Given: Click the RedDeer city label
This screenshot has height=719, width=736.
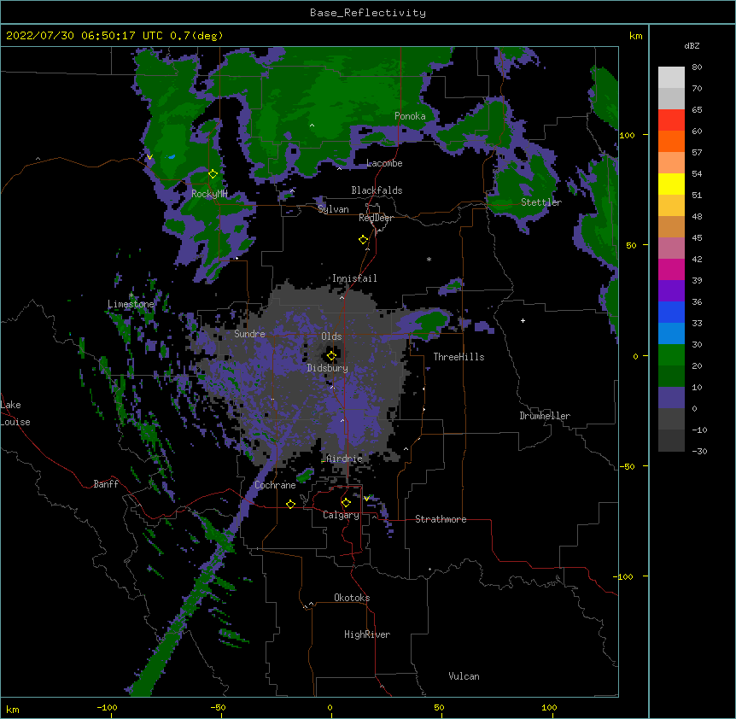Looking at the screenshot, I should [x=376, y=217].
